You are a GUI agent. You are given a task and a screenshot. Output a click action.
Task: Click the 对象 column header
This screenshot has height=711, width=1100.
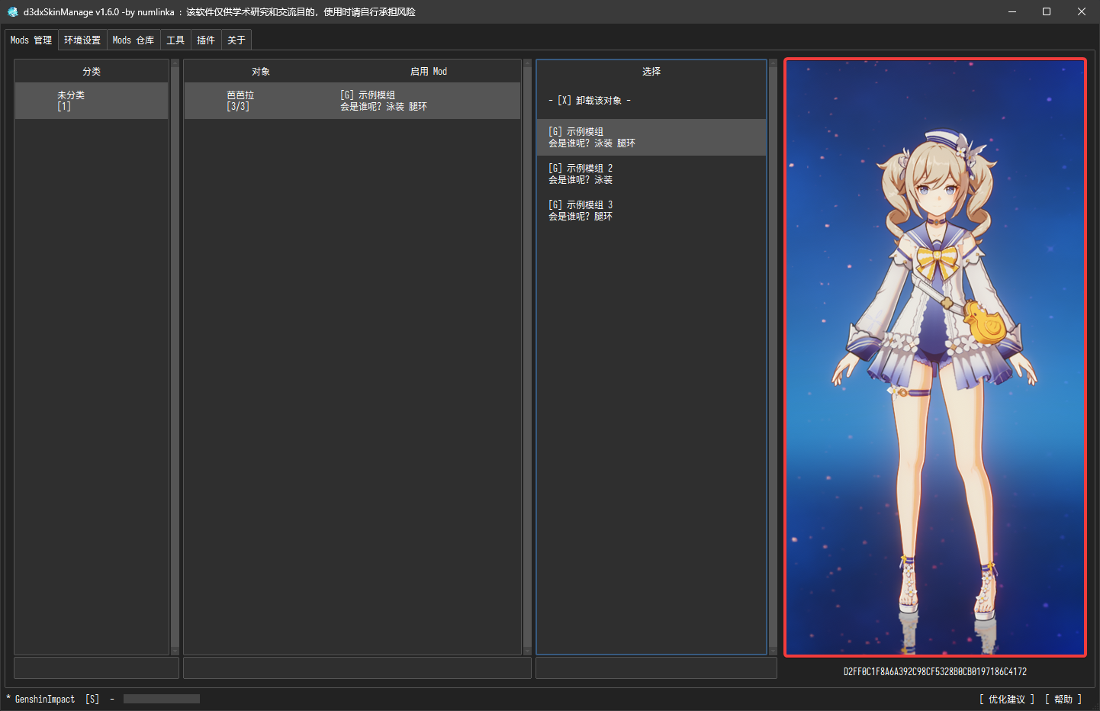[x=261, y=71]
